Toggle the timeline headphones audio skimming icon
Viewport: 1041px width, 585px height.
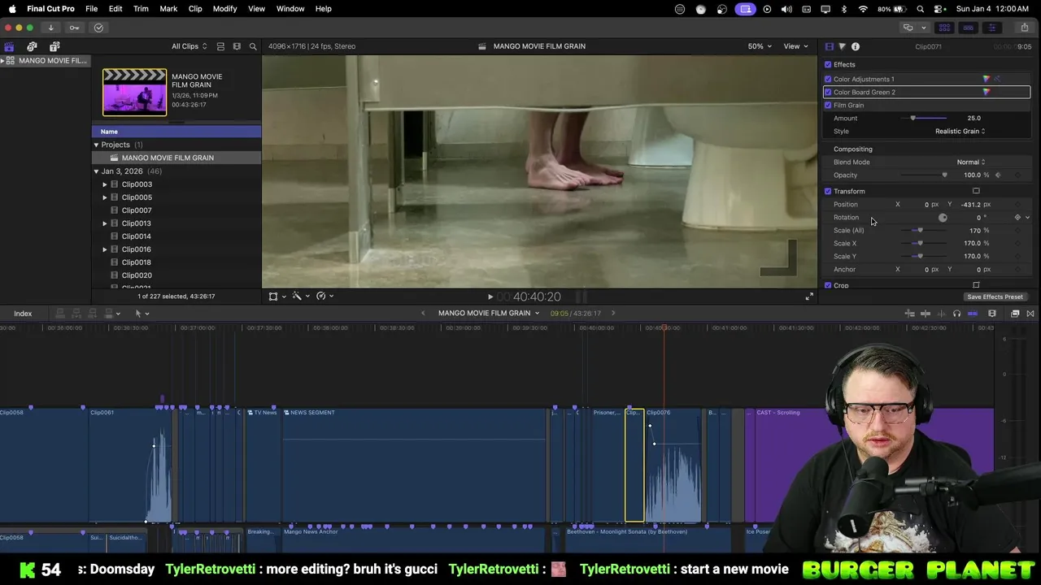click(x=956, y=314)
